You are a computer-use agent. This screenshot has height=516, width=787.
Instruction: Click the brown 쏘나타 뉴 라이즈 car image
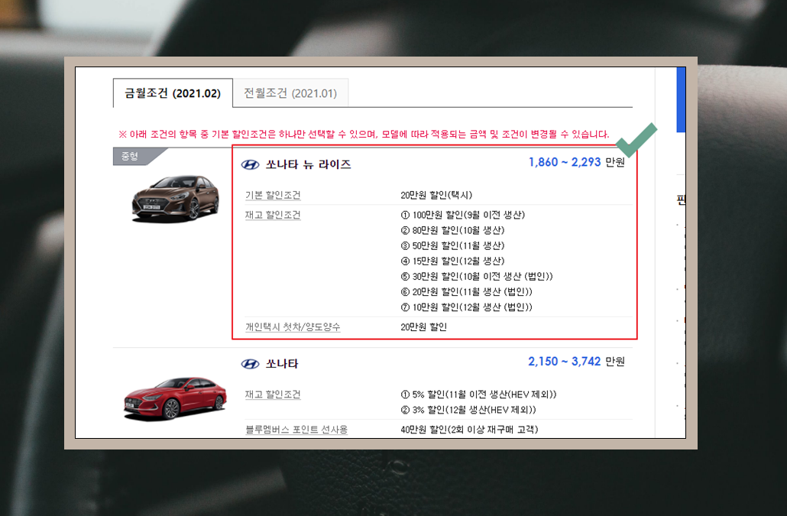[175, 198]
